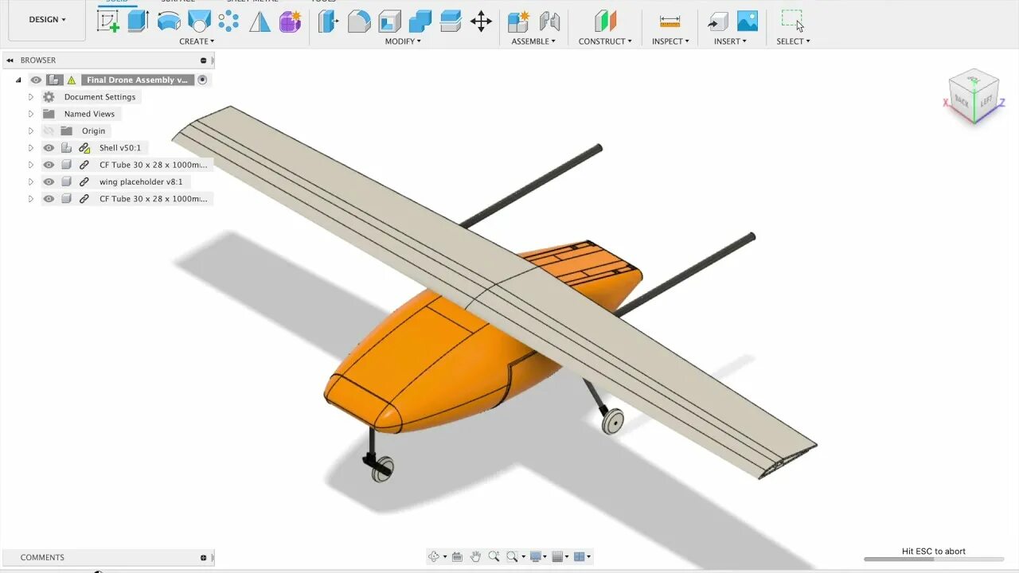This screenshot has width=1019, height=573.
Task: Hide the Shell v50:1 component
Action: point(49,148)
